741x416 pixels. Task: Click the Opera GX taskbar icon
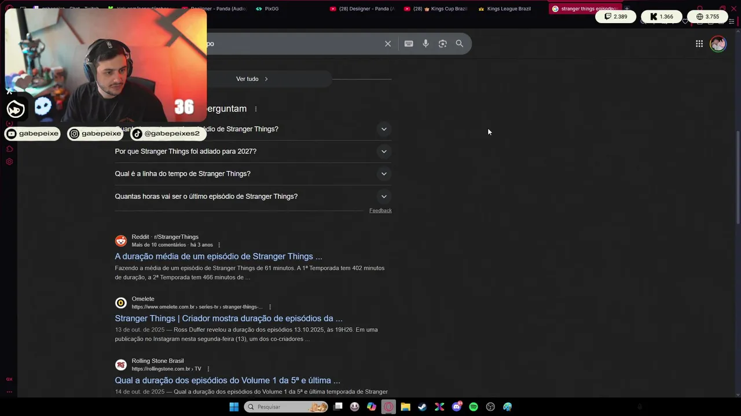tap(388, 407)
